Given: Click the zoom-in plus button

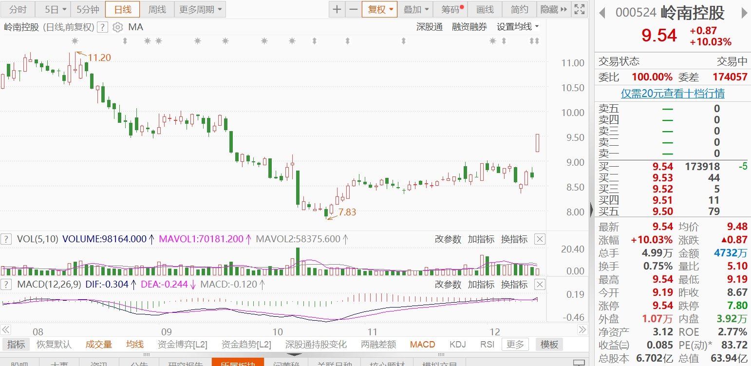Looking at the screenshot, I should [x=337, y=9].
